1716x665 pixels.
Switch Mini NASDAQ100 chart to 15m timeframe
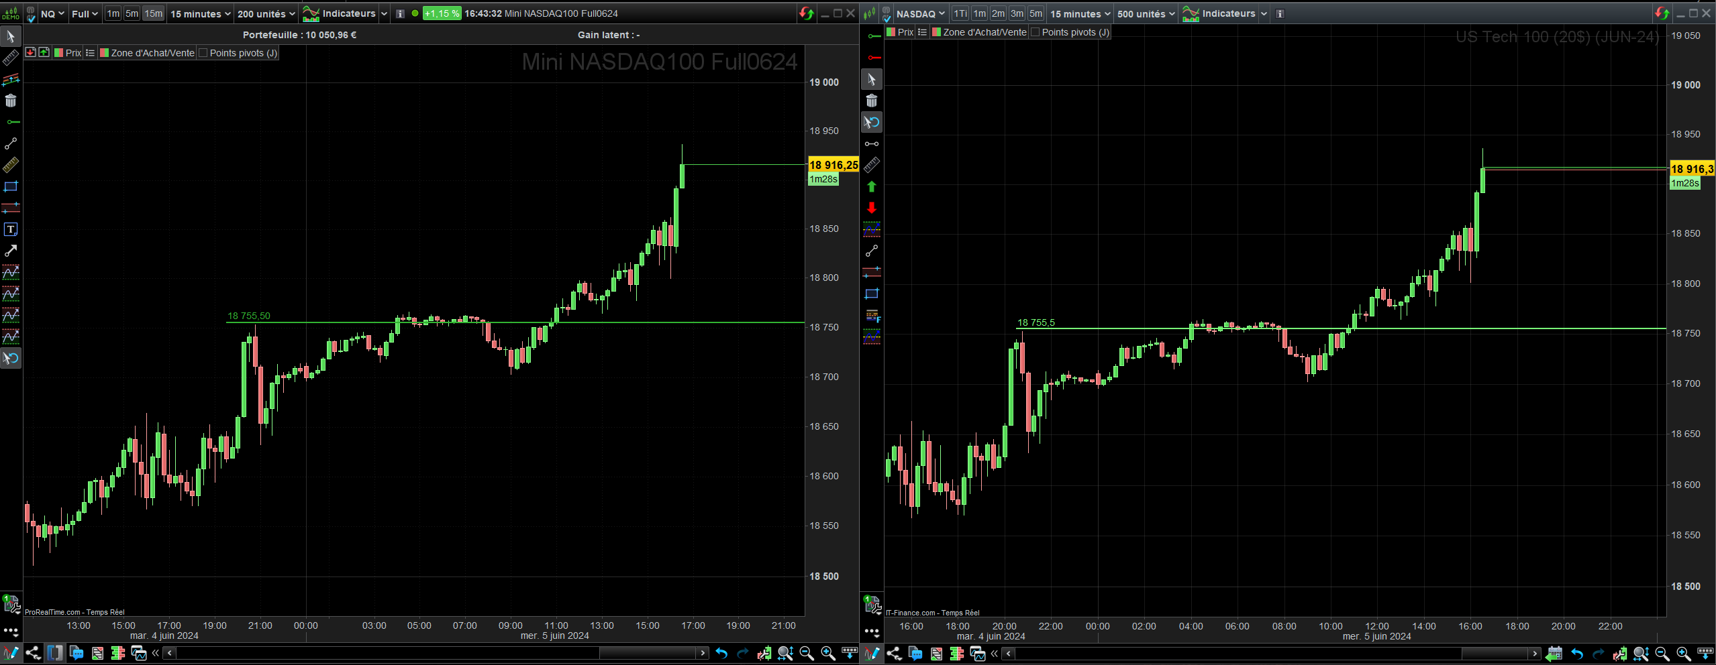click(x=153, y=13)
